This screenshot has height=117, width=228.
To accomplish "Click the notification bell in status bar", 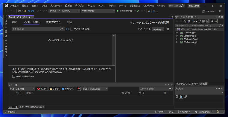I will pyautogui.click(x=218, y=112).
